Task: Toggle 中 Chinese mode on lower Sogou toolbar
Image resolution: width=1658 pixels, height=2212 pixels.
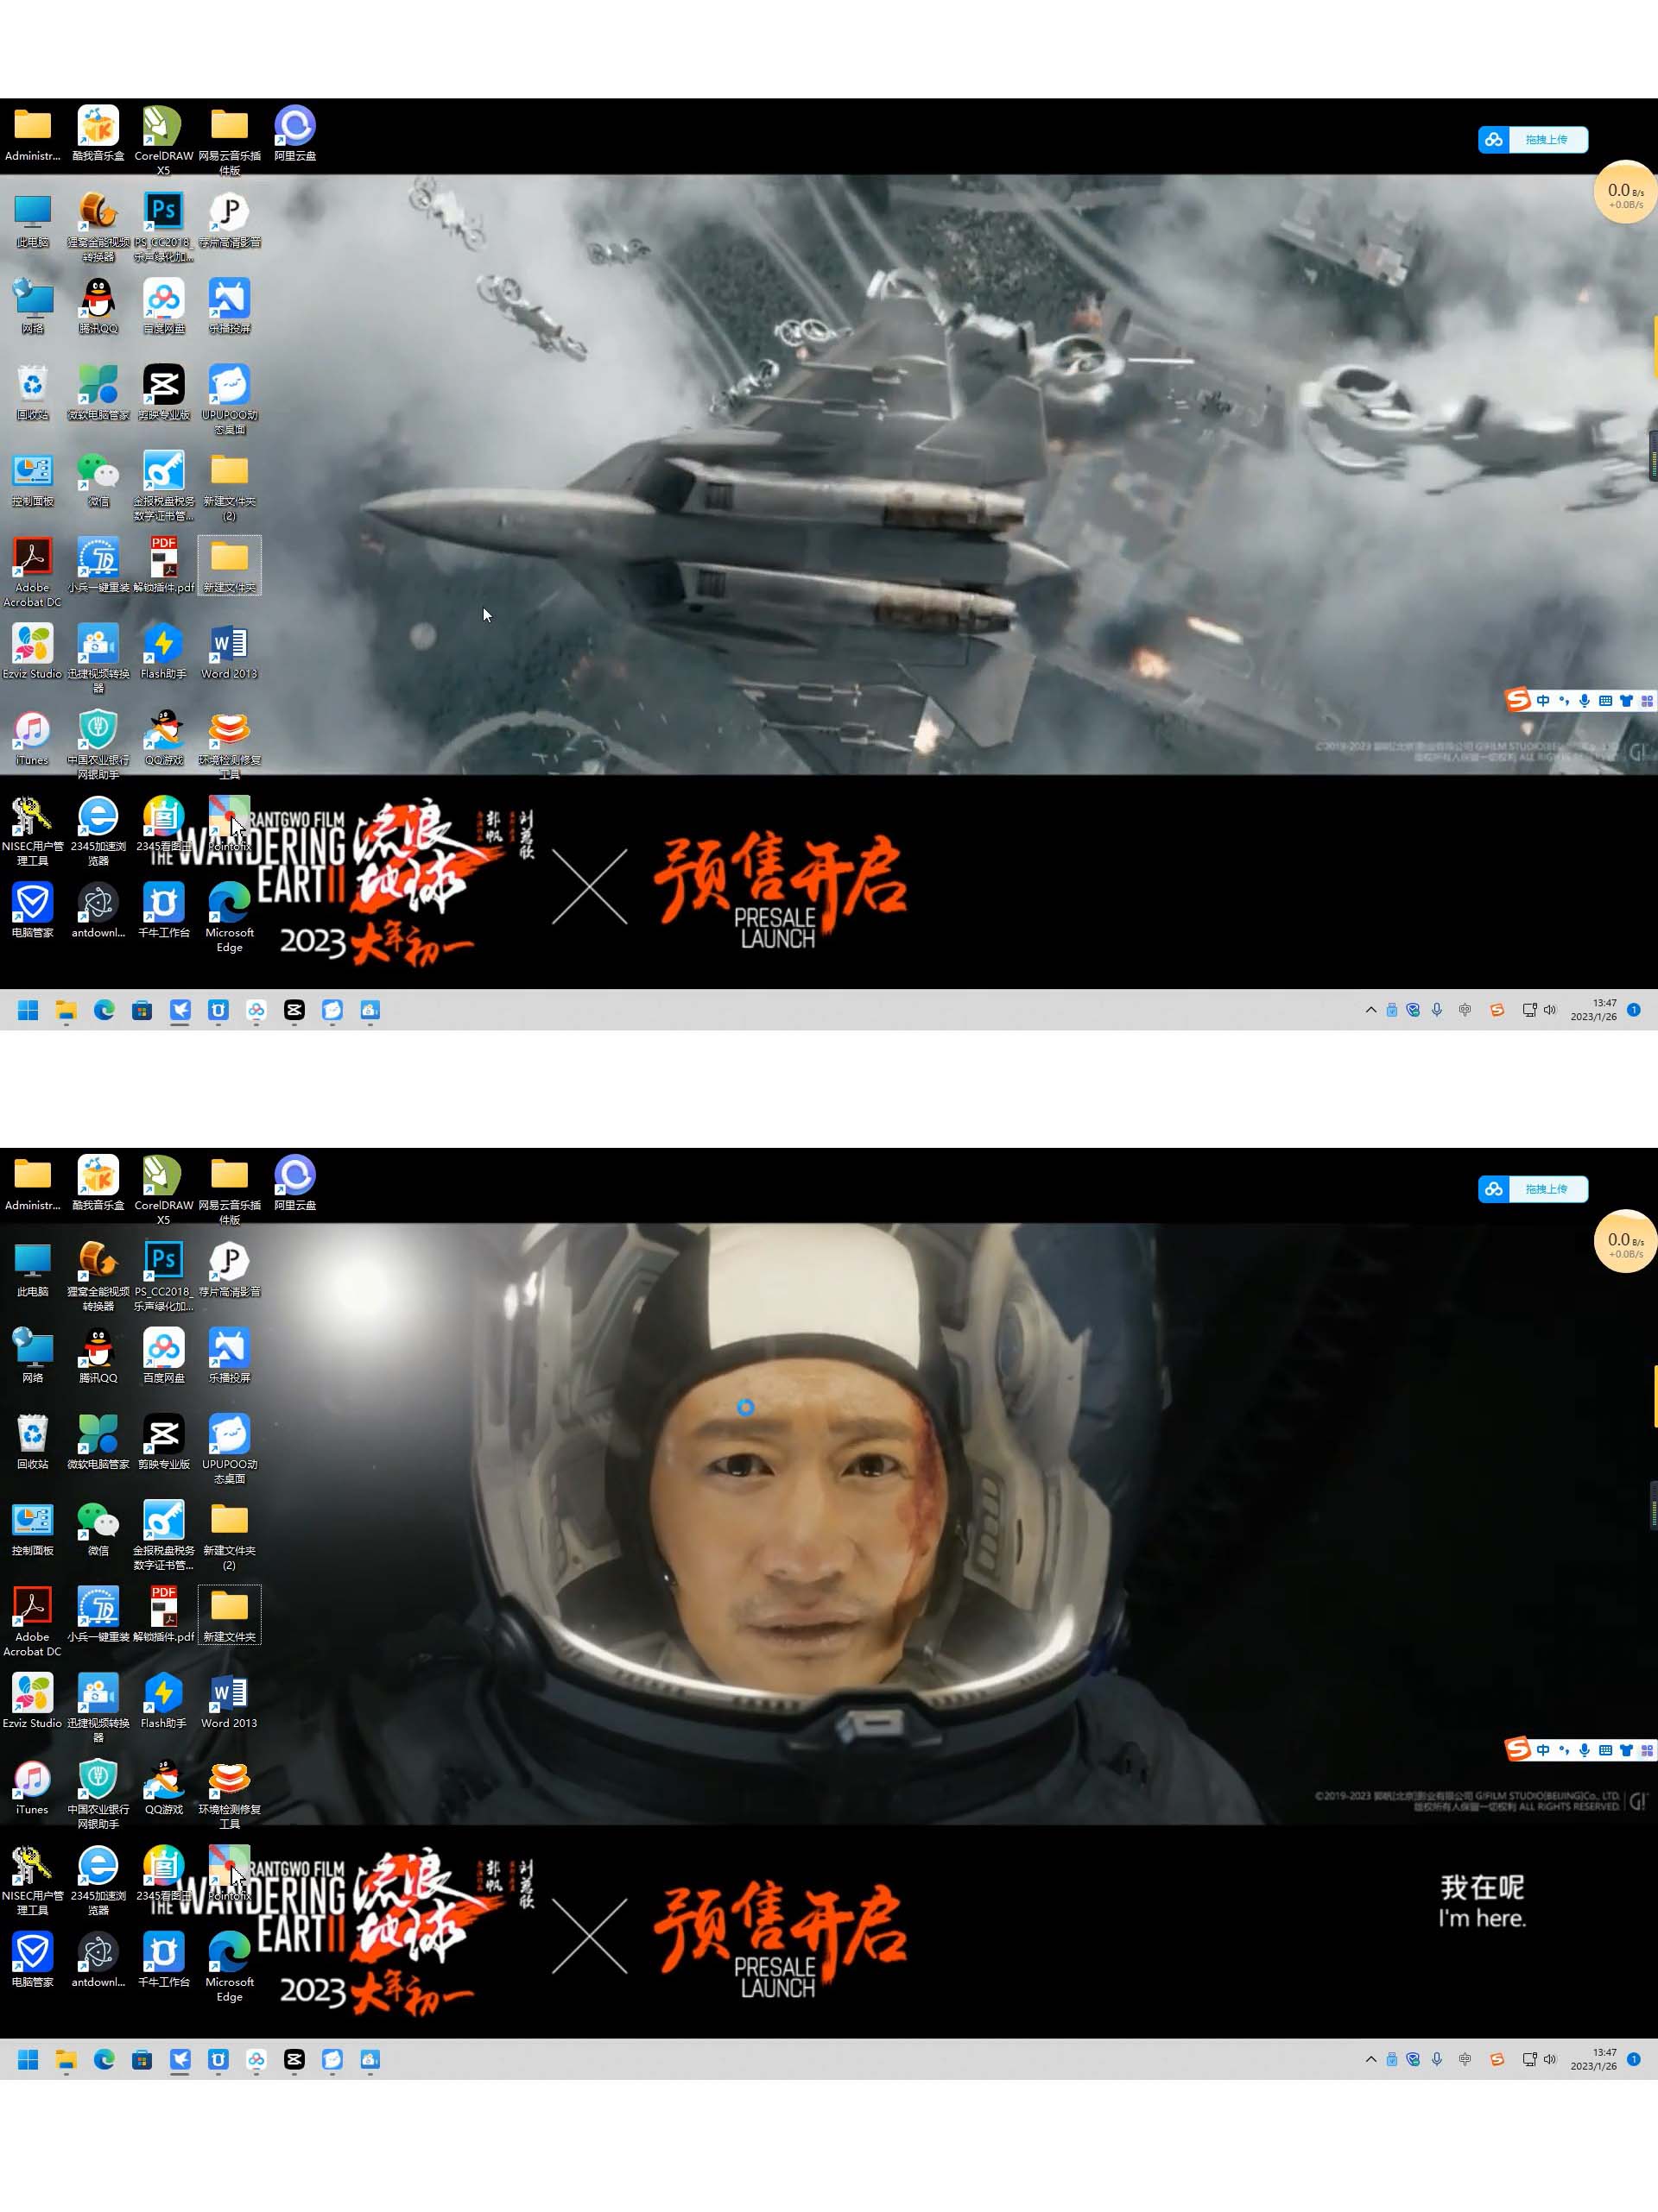Action: click(x=1542, y=1750)
